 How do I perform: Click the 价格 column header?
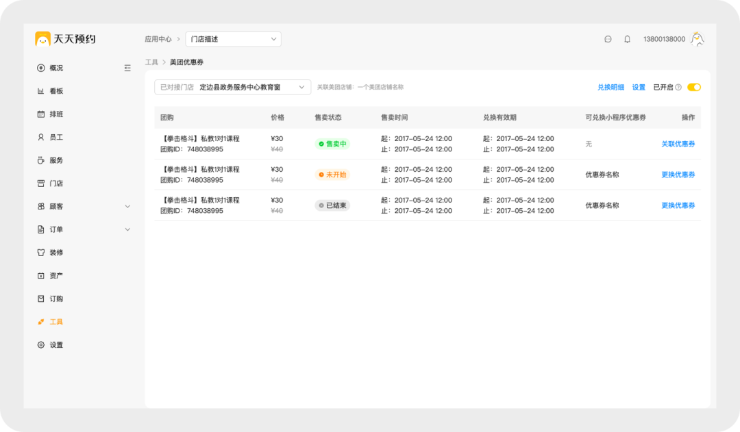277,118
